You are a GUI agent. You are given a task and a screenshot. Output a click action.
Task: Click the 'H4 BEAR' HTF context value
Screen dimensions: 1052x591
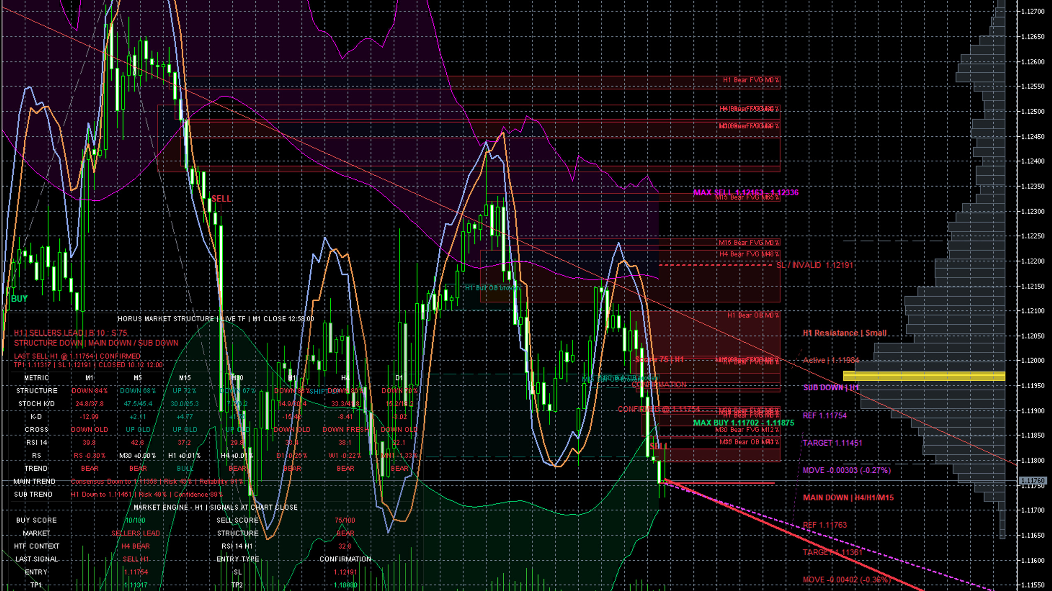(135, 546)
